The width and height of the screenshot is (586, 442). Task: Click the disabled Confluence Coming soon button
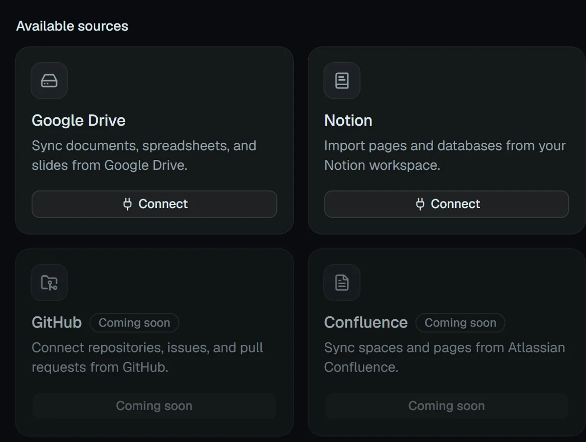[447, 406]
